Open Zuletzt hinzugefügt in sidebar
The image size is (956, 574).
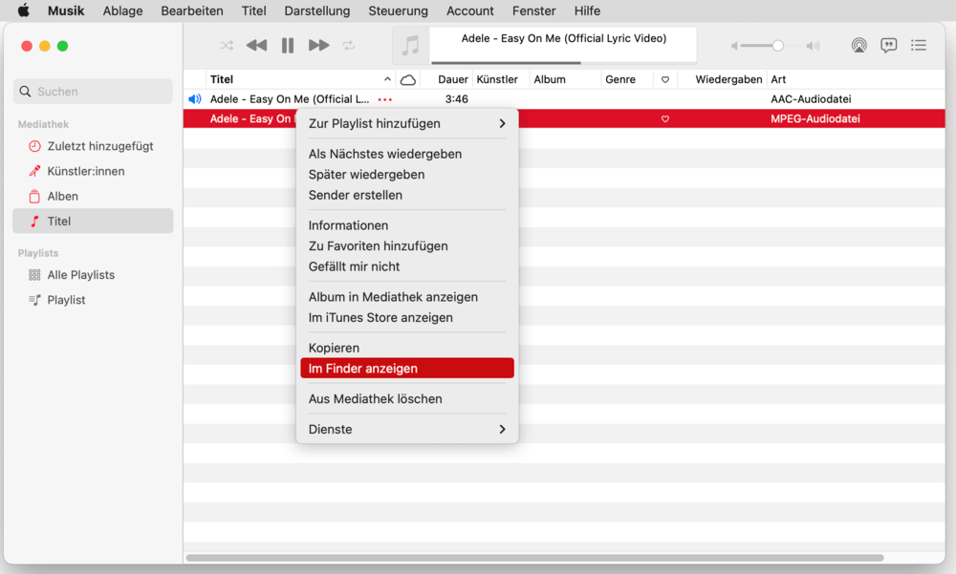[x=99, y=146]
